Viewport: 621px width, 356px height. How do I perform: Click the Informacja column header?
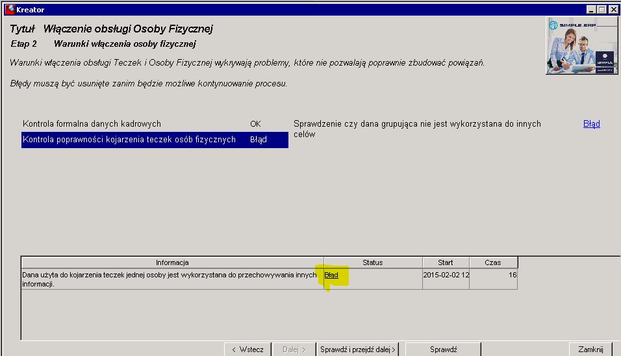tap(172, 262)
